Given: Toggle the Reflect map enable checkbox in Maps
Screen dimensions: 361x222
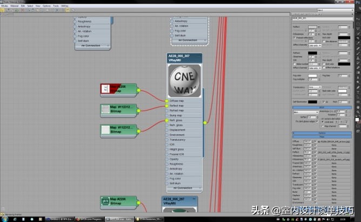Looking at the screenshot, I should coord(315,152).
